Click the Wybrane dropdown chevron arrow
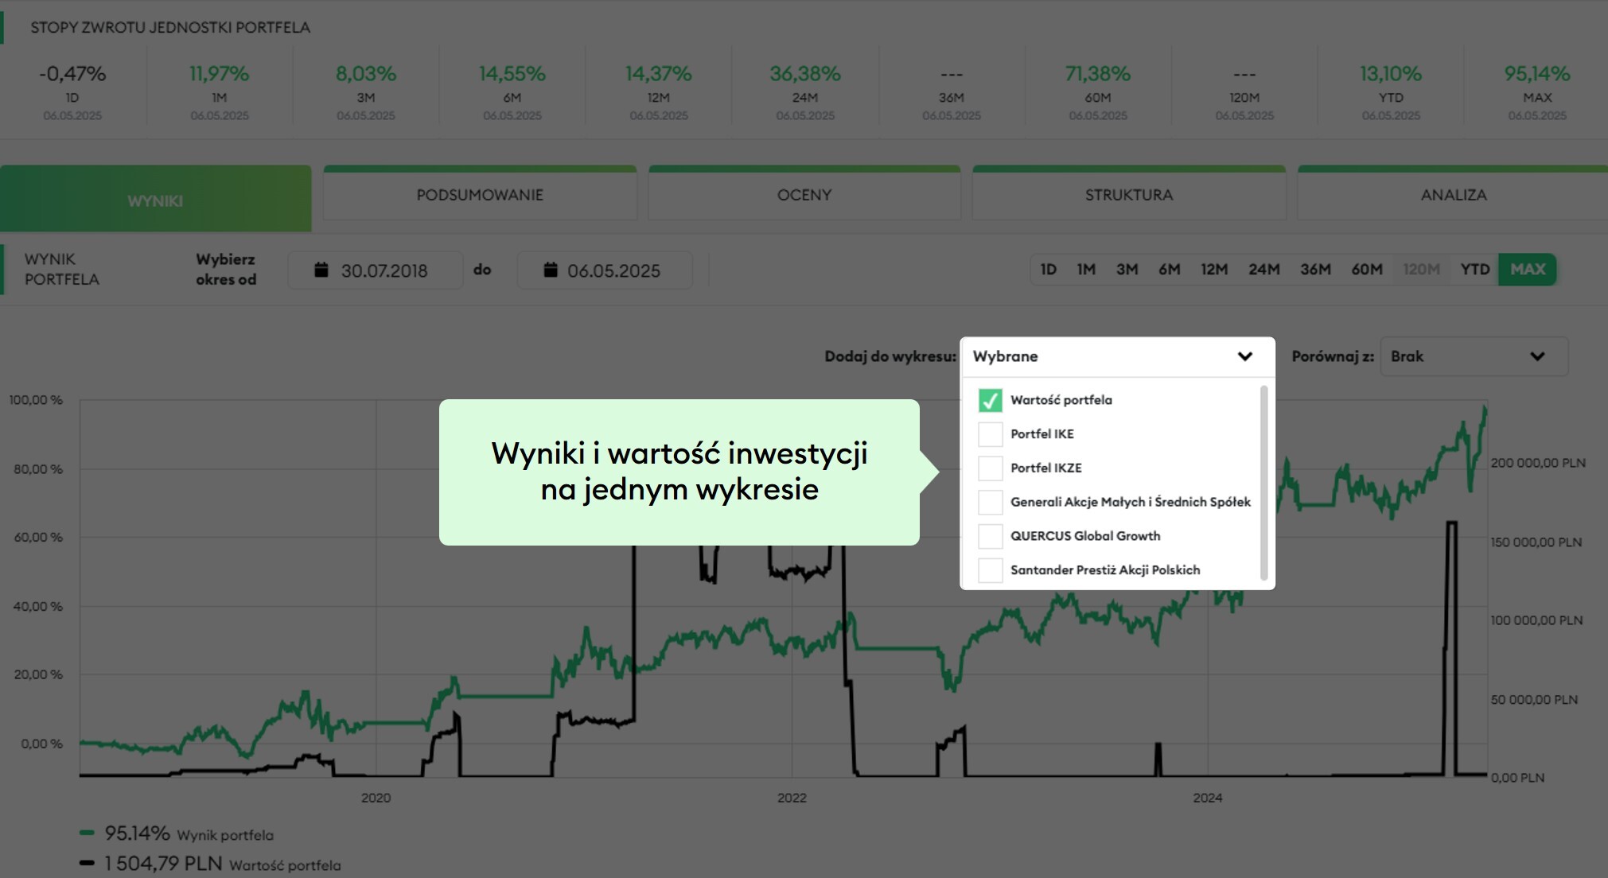The image size is (1608, 878). pos(1245,356)
